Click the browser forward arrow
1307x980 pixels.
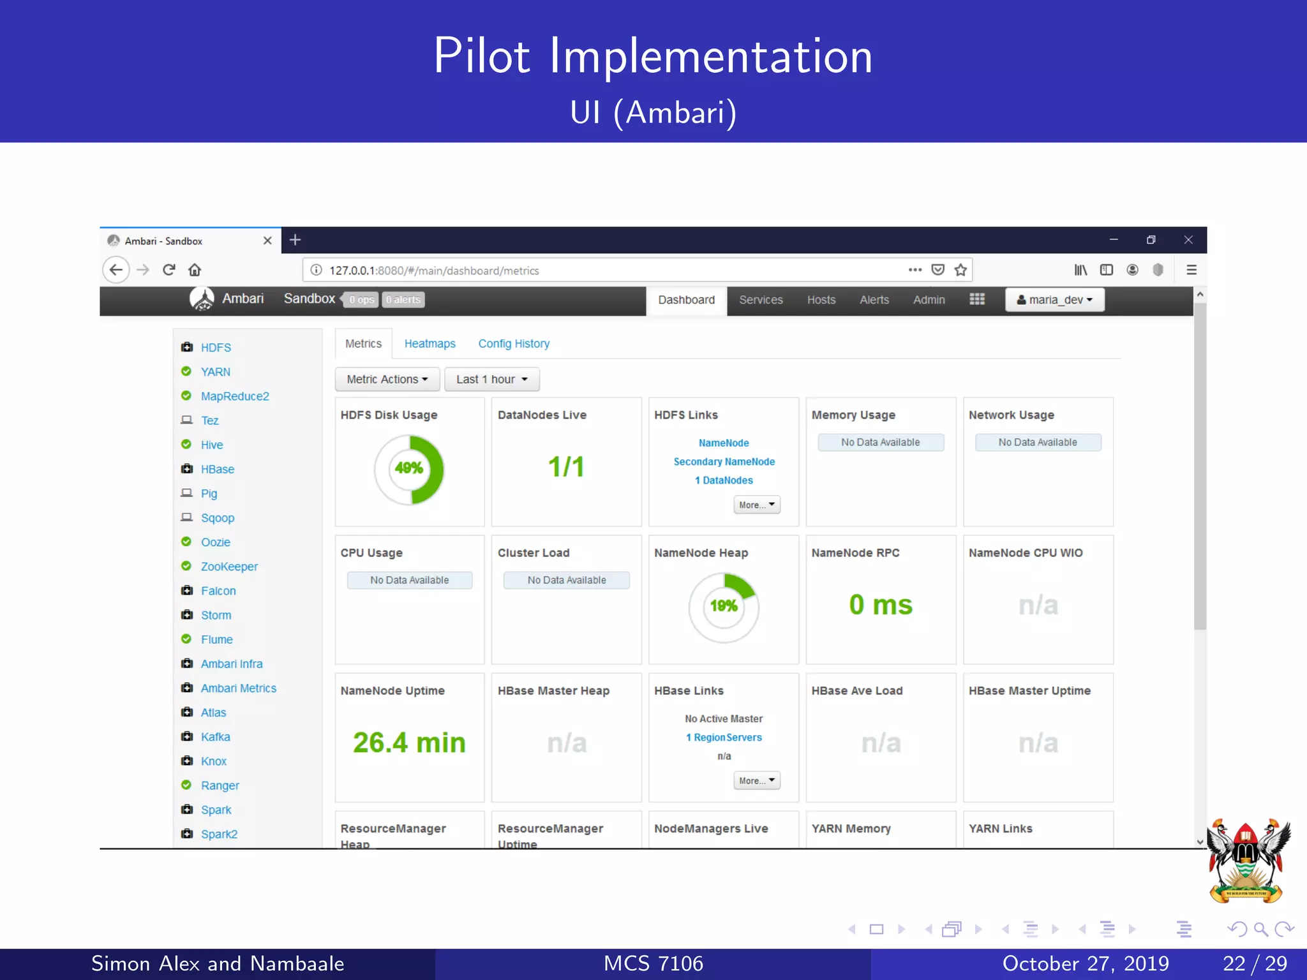pos(143,270)
